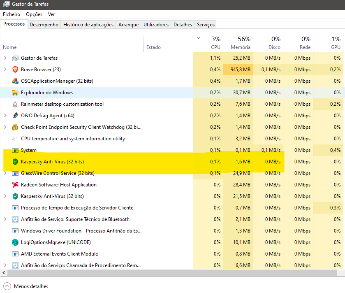Screen dimensions: 345x293
Task: Click the 1,1% CPU value of Gestor de Tarefas
Action: click(x=215, y=58)
